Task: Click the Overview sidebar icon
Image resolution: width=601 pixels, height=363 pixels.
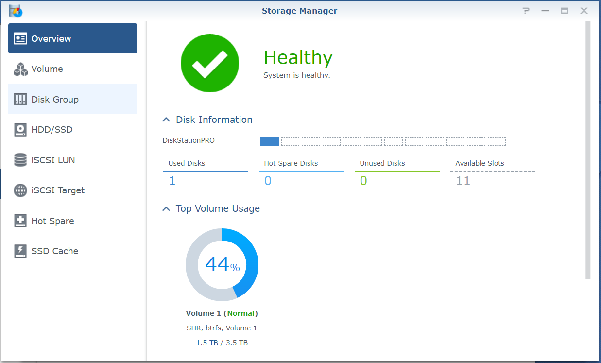Action: [20, 39]
